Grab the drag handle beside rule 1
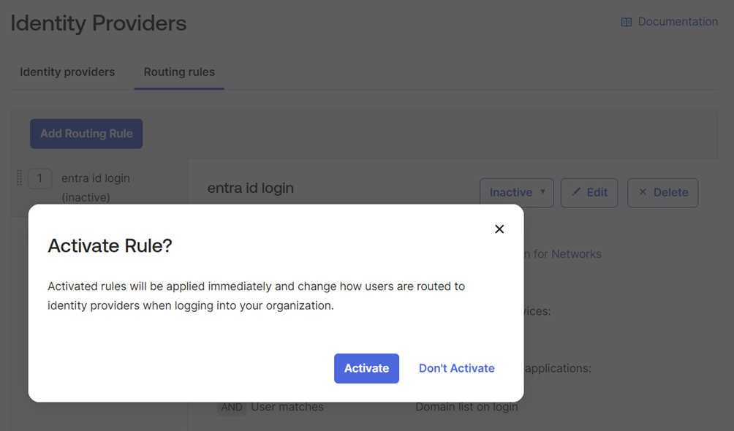The image size is (734, 431). (19, 178)
